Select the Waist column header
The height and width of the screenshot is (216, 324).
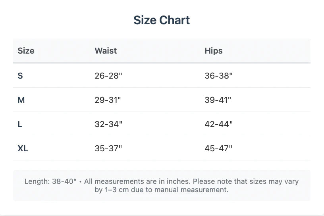(106, 51)
